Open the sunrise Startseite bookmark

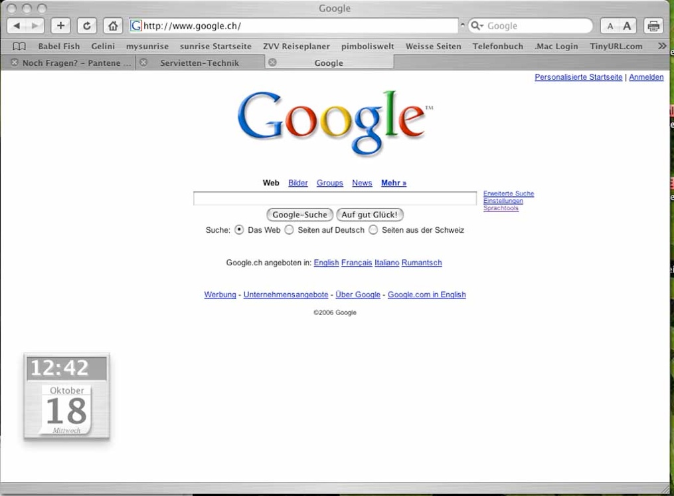[x=215, y=46]
